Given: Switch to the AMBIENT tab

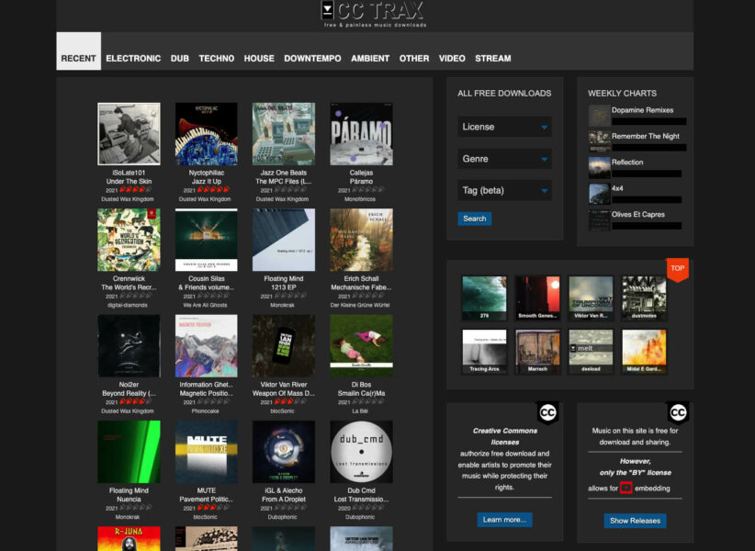Looking at the screenshot, I should pos(370,58).
